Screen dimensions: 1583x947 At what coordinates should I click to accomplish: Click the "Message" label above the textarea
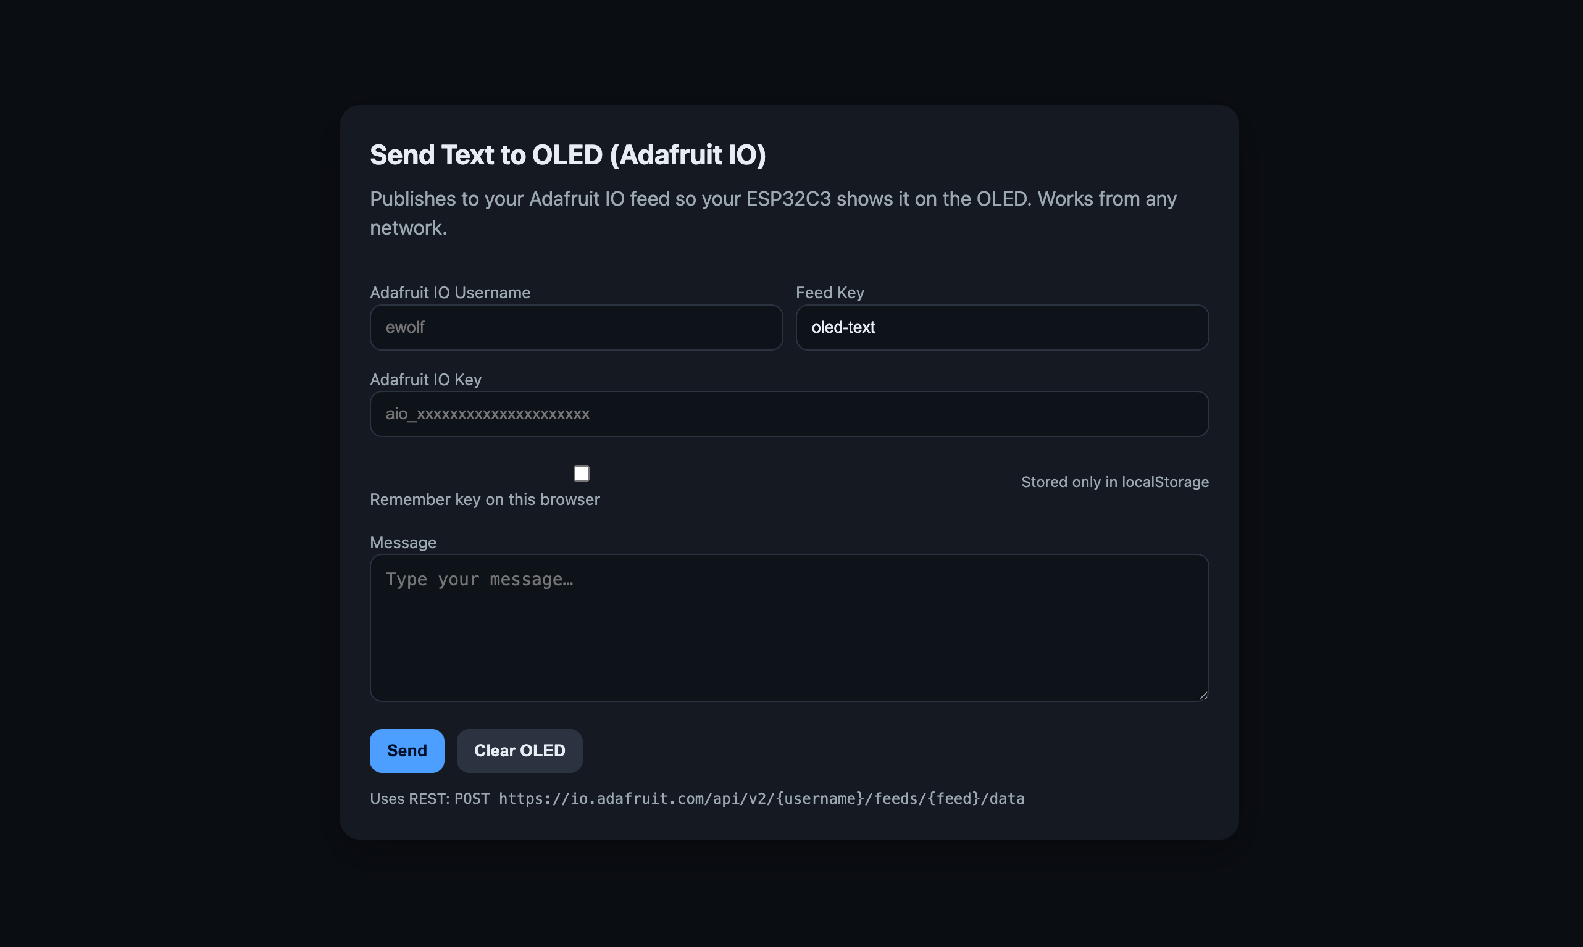(x=403, y=543)
